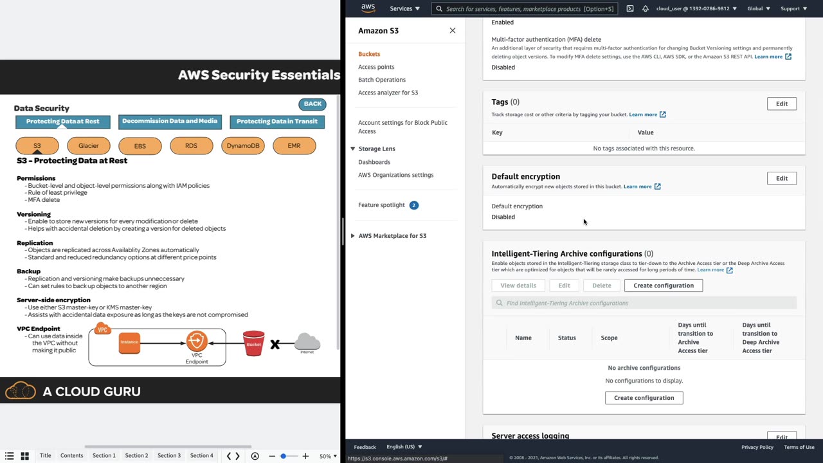Open Access analyzer for S3
This screenshot has height=463, width=823.
pos(388,93)
